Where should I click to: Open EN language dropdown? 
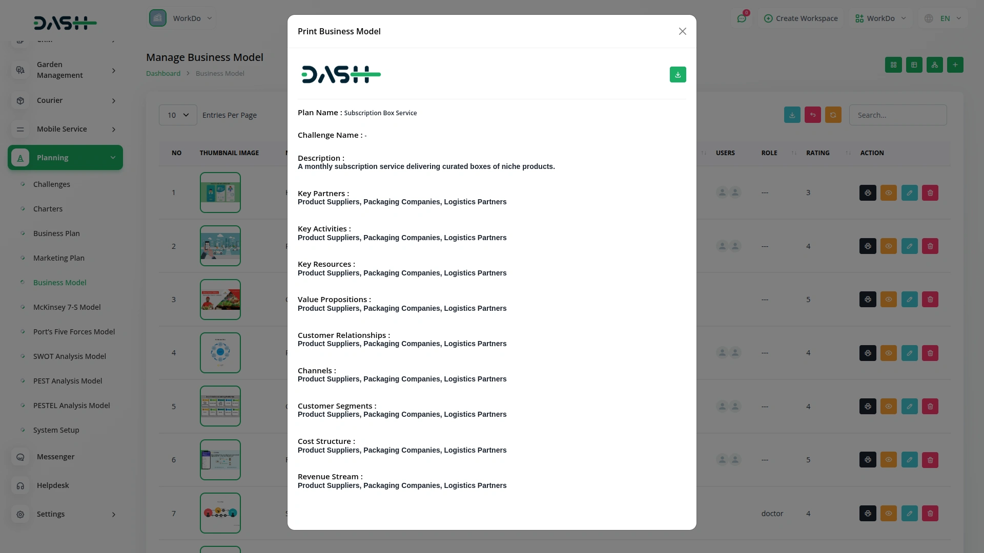click(945, 18)
